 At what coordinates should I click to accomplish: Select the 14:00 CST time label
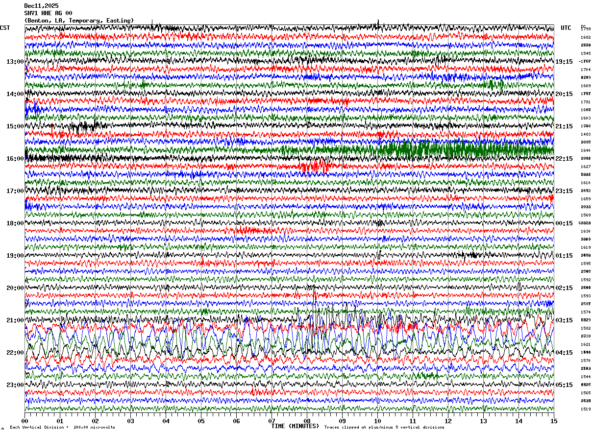15,94
